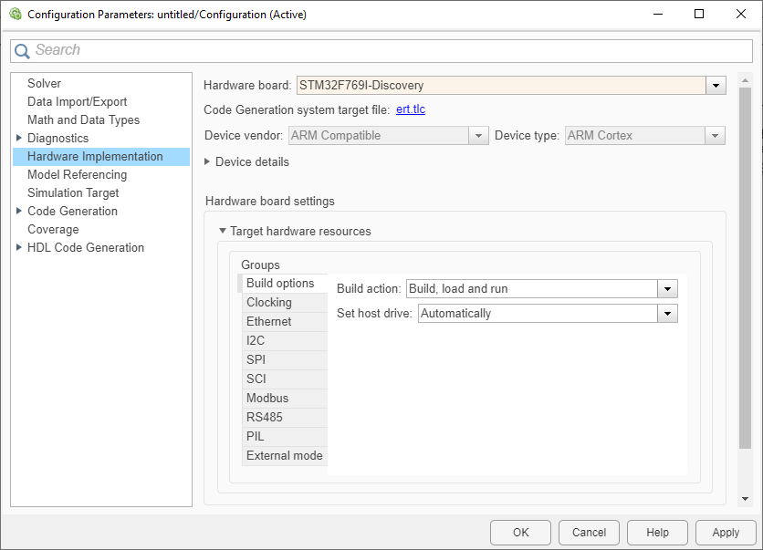763x550 pixels.
Task: Open the External mode group tab
Action: 284,455
